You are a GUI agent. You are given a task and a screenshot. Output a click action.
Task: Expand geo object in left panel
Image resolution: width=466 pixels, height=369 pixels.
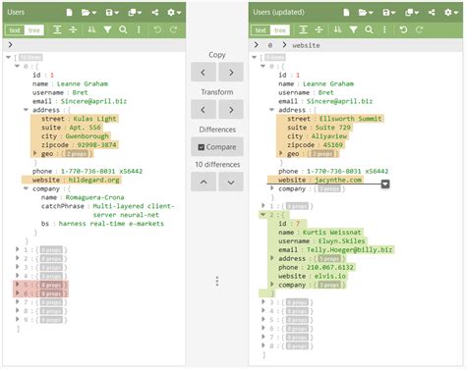pyautogui.click(x=35, y=153)
